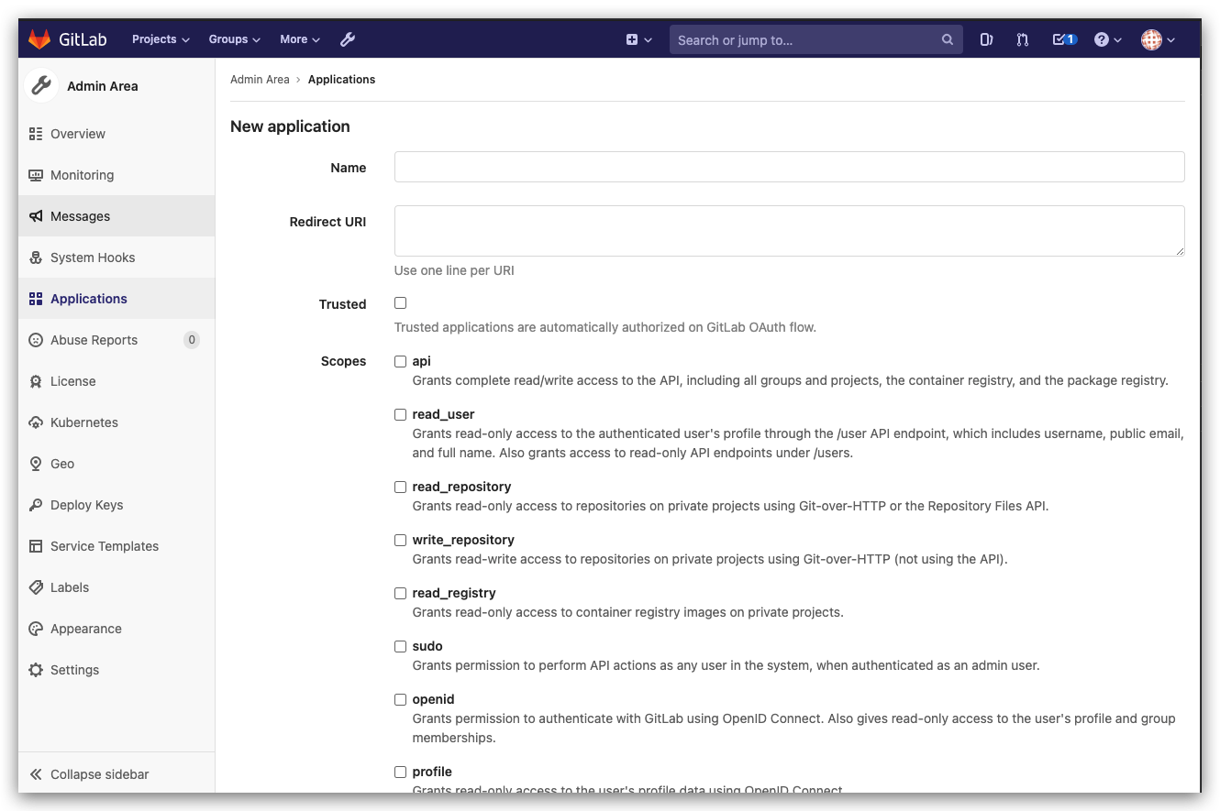Image resolution: width=1220 pixels, height=811 pixels.
Task: Open the Merge requests icon
Action: click(x=1023, y=39)
